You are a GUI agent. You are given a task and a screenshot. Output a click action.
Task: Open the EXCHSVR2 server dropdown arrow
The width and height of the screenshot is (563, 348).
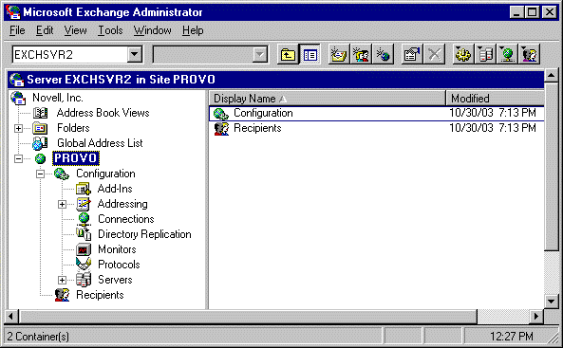pyautogui.click(x=134, y=55)
